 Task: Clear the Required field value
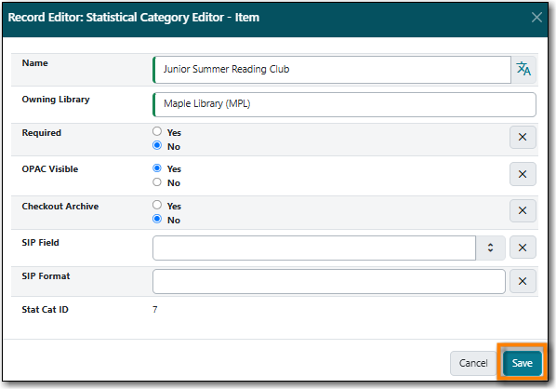(523, 138)
